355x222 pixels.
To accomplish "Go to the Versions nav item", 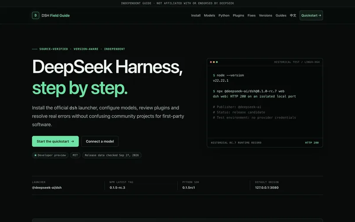I will (265, 16).
